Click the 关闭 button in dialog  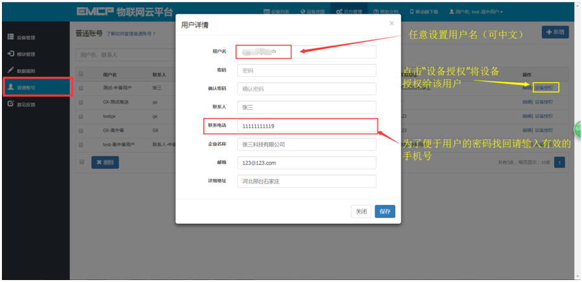(x=361, y=211)
